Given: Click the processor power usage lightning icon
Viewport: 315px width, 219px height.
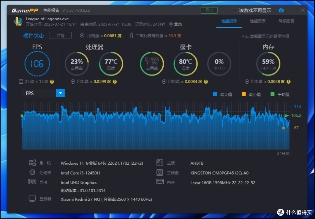Looking at the screenshot, I should pos(73,82).
